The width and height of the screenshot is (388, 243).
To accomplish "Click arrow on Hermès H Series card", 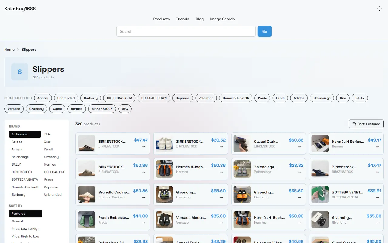I will [x=377, y=146].
